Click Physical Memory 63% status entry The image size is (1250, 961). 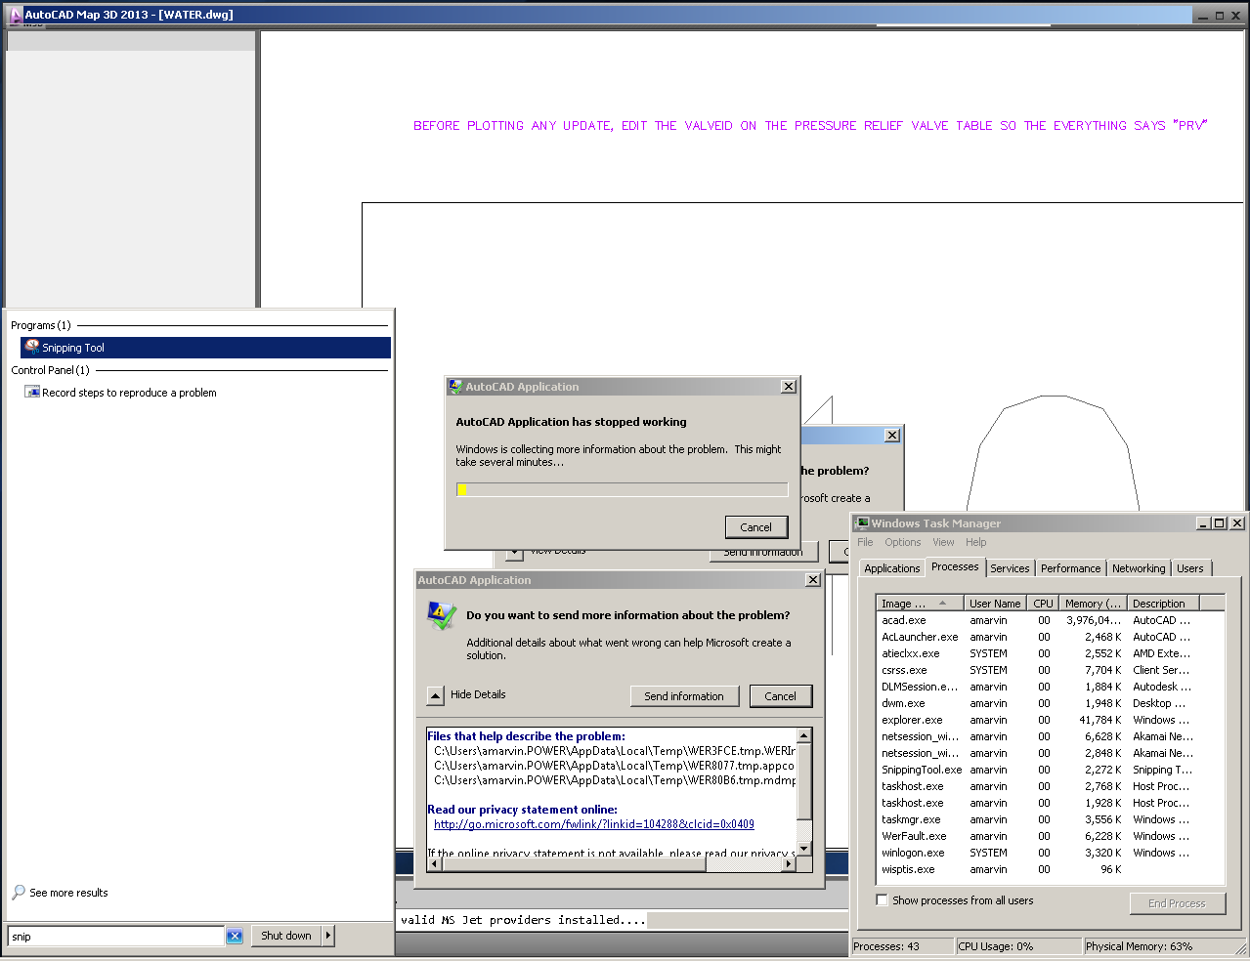click(x=1163, y=946)
